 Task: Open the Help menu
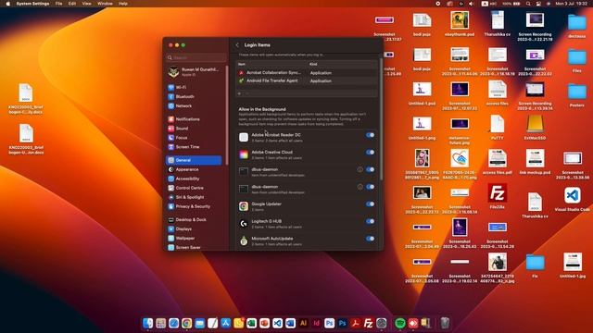(x=123, y=4)
